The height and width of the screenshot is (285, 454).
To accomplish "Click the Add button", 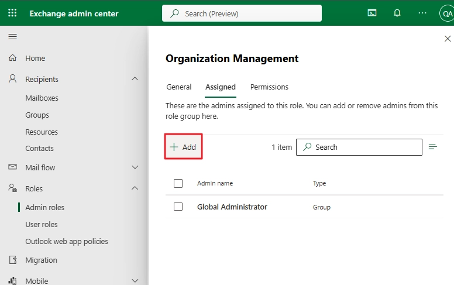I will pos(183,146).
